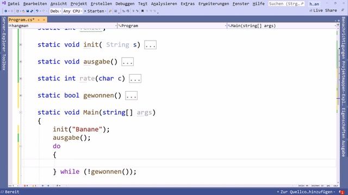This screenshot has height=195, width=348.
Task: Open the Any CPU platform dropdown
Action: click(72, 11)
